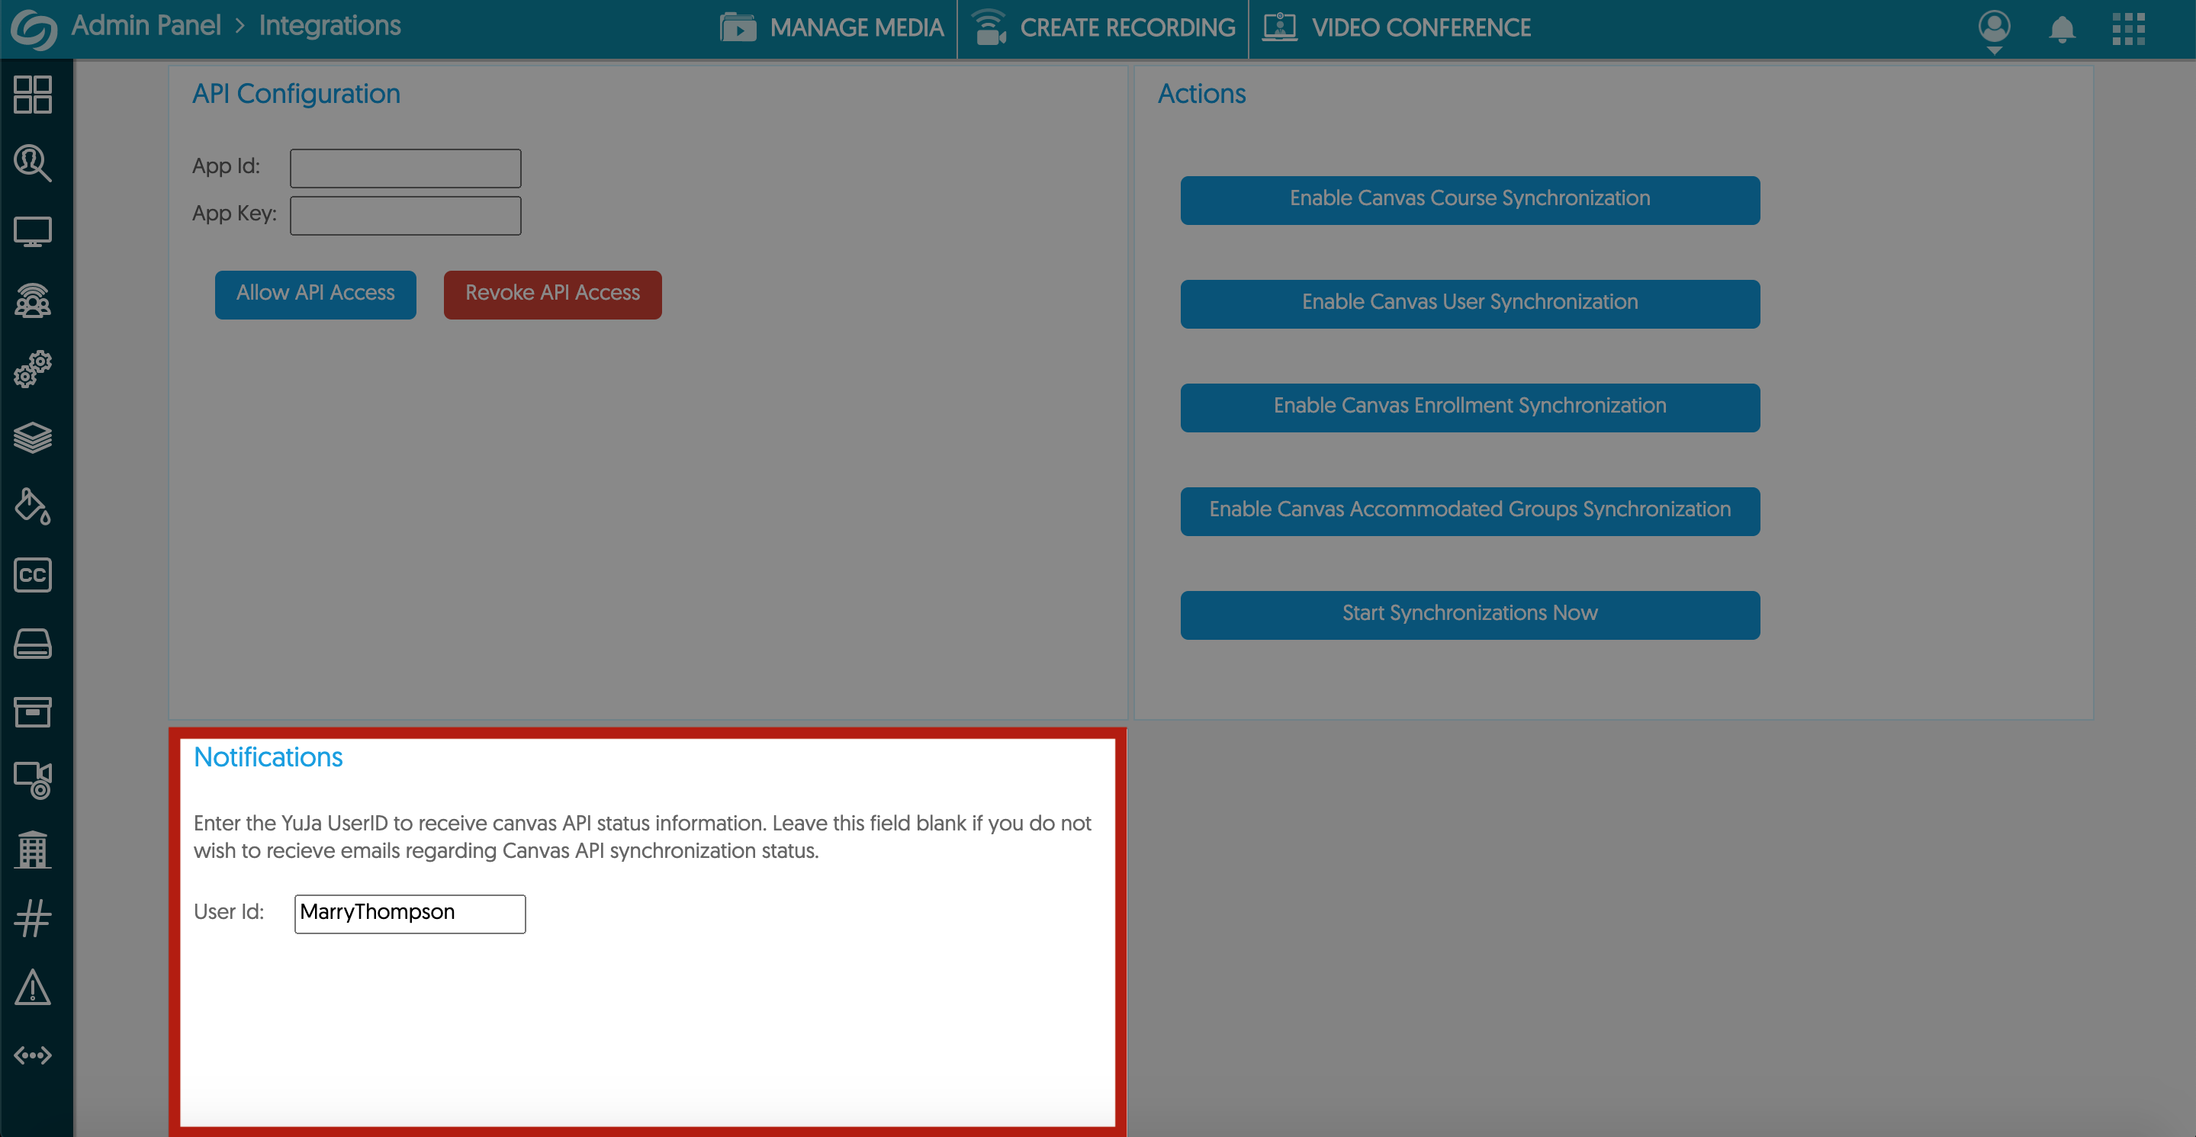Open the dashboard grid icon in sidebar
Image resolution: width=2196 pixels, height=1137 pixels.
[x=32, y=94]
